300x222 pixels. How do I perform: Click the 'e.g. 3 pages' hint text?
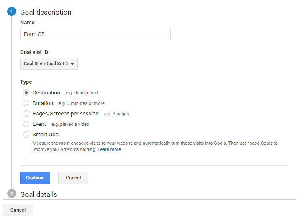point(116,114)
